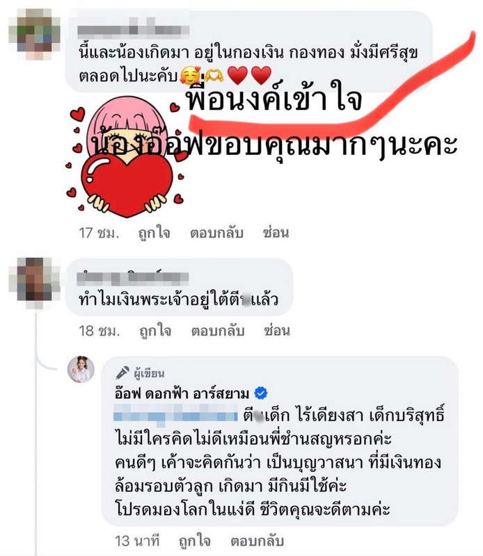Reply to the comment posted 18 hours ago
The height and width of the screenshot is (556, 483).
pos(218,331)
